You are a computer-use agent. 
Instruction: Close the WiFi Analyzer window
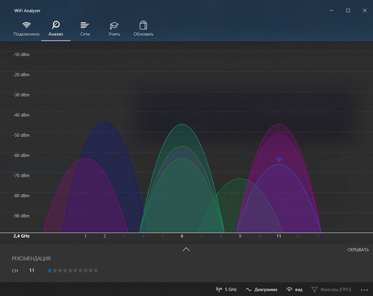click(365, 10)
